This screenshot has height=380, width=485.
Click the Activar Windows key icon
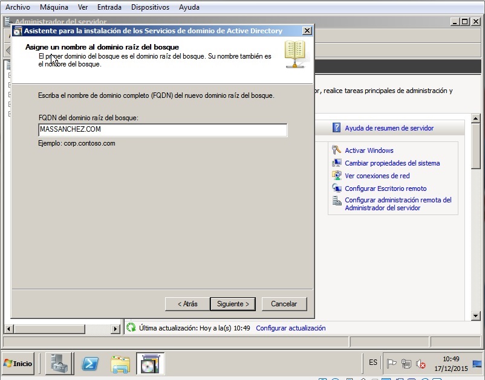337,150
